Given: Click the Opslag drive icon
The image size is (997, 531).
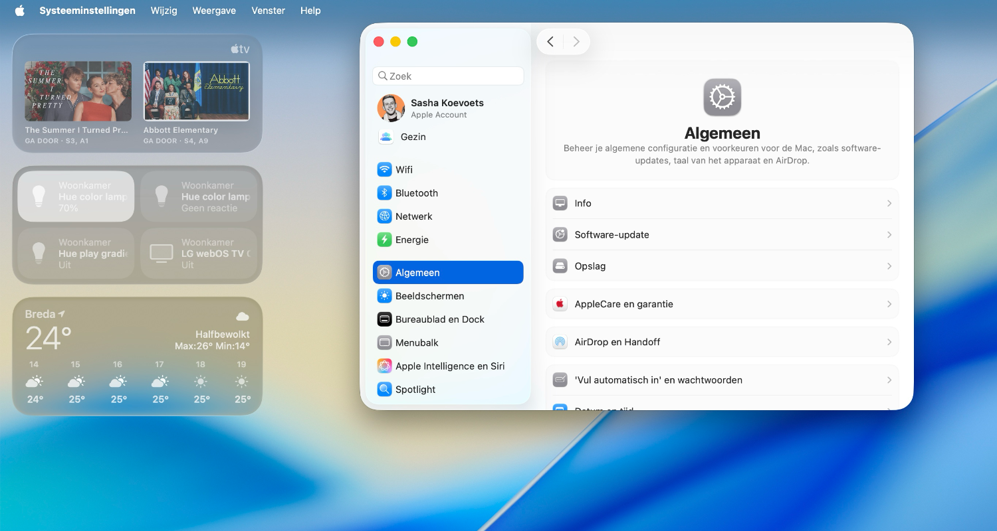Looking at the screenshot, I should coord(560,265).
